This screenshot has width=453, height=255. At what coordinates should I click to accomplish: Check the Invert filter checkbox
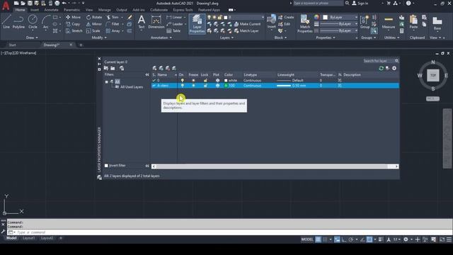tap(106, 166)
